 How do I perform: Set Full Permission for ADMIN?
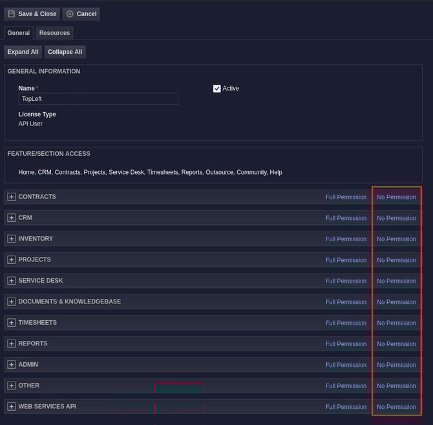tap(346, 365)
